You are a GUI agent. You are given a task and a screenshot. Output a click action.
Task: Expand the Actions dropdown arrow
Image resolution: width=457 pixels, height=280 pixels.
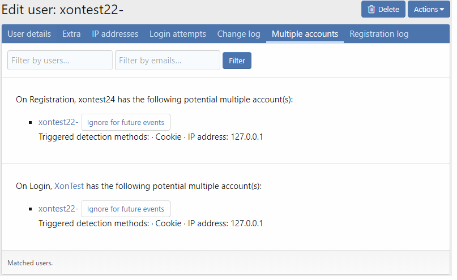(x=442, y=10)
